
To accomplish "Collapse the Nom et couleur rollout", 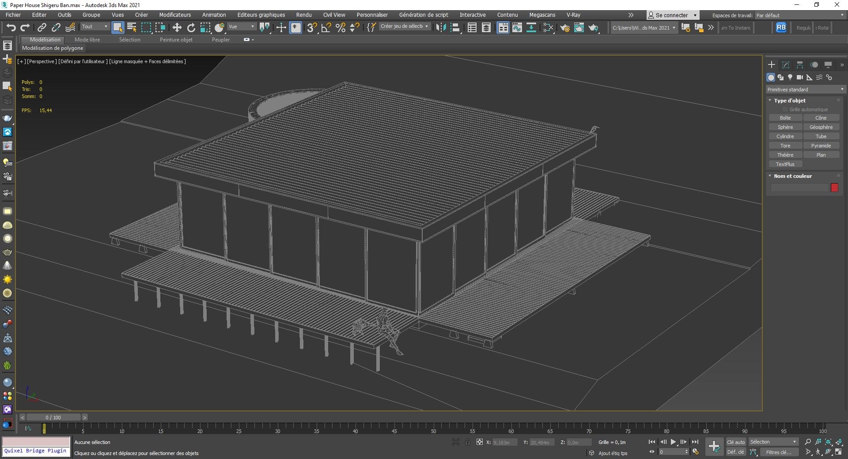I will click(x=770, y=176).
